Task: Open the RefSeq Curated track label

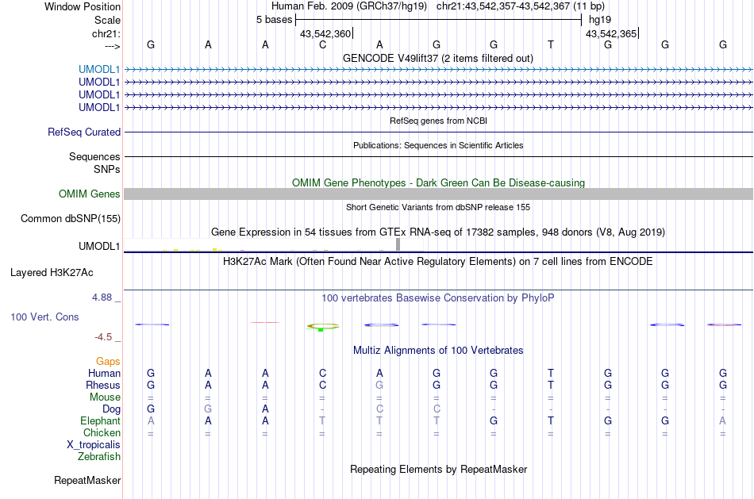Action: [x=84, y=132]
